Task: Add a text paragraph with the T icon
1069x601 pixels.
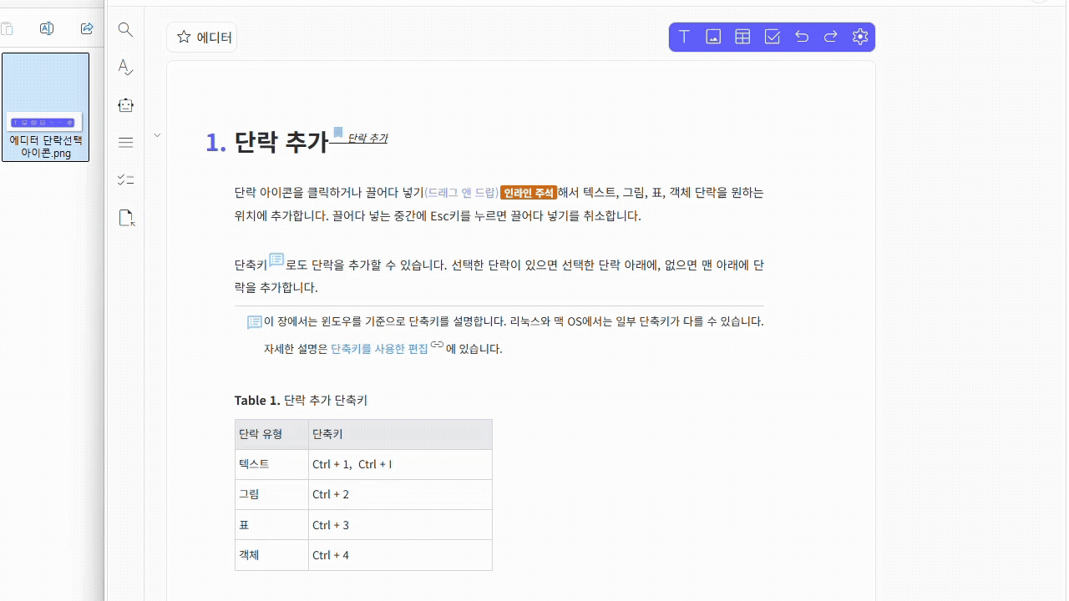Action: (x=684, y=37)
